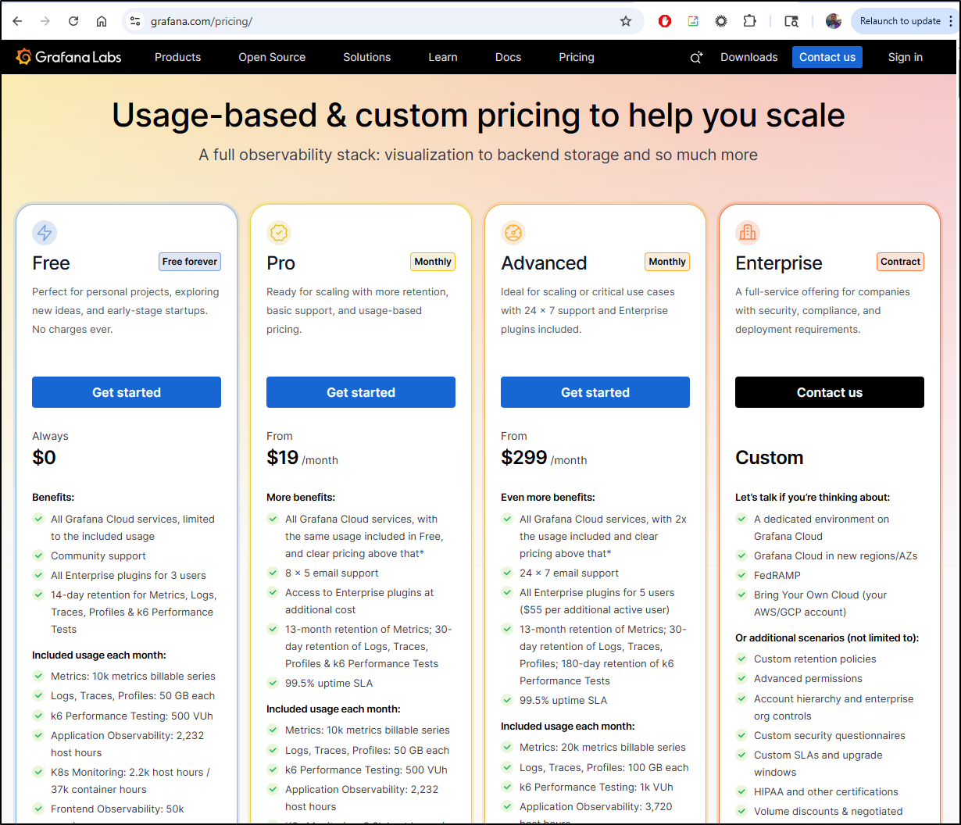
Task: Click check icon beside Advanced permissions
Action: pos(741,678)
